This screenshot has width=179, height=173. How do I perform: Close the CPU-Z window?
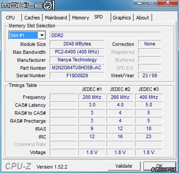click(168, 3)
